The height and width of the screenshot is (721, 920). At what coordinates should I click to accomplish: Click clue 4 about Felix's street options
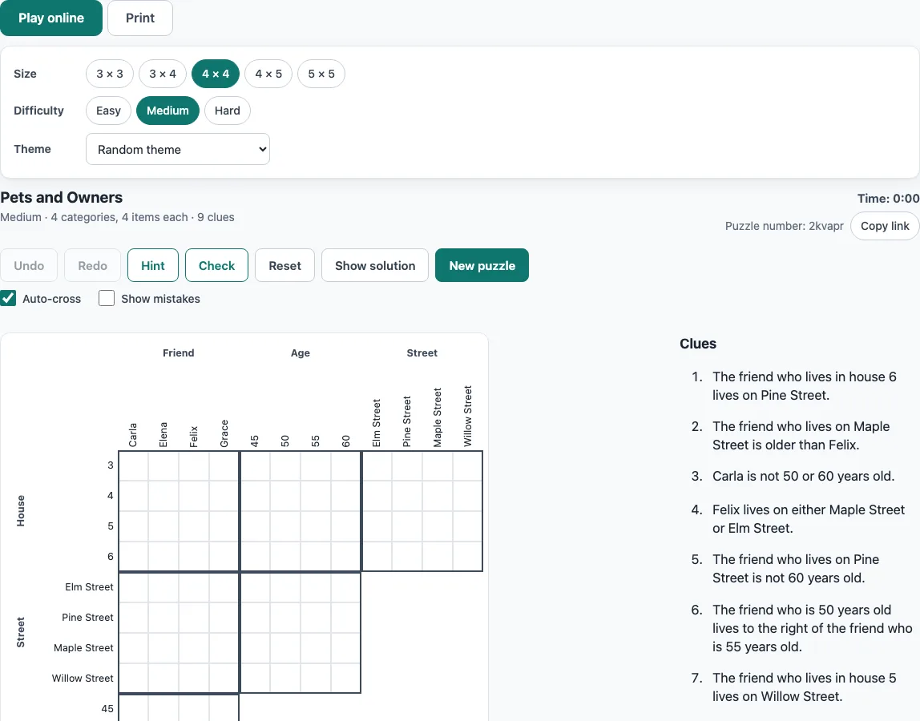pos(809,519)
